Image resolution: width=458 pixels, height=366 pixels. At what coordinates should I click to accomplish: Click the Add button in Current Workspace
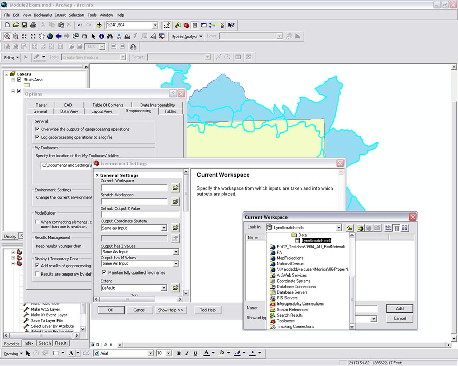pyautogui.click(x=399, y=308)
